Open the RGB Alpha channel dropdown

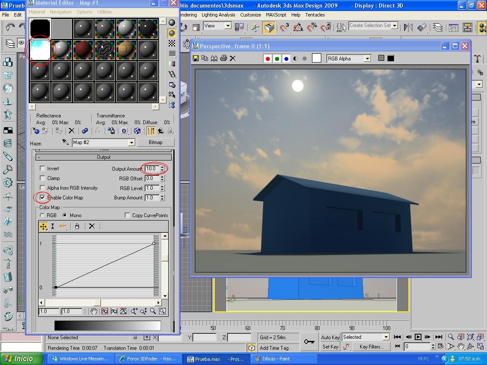click(367, 59)
